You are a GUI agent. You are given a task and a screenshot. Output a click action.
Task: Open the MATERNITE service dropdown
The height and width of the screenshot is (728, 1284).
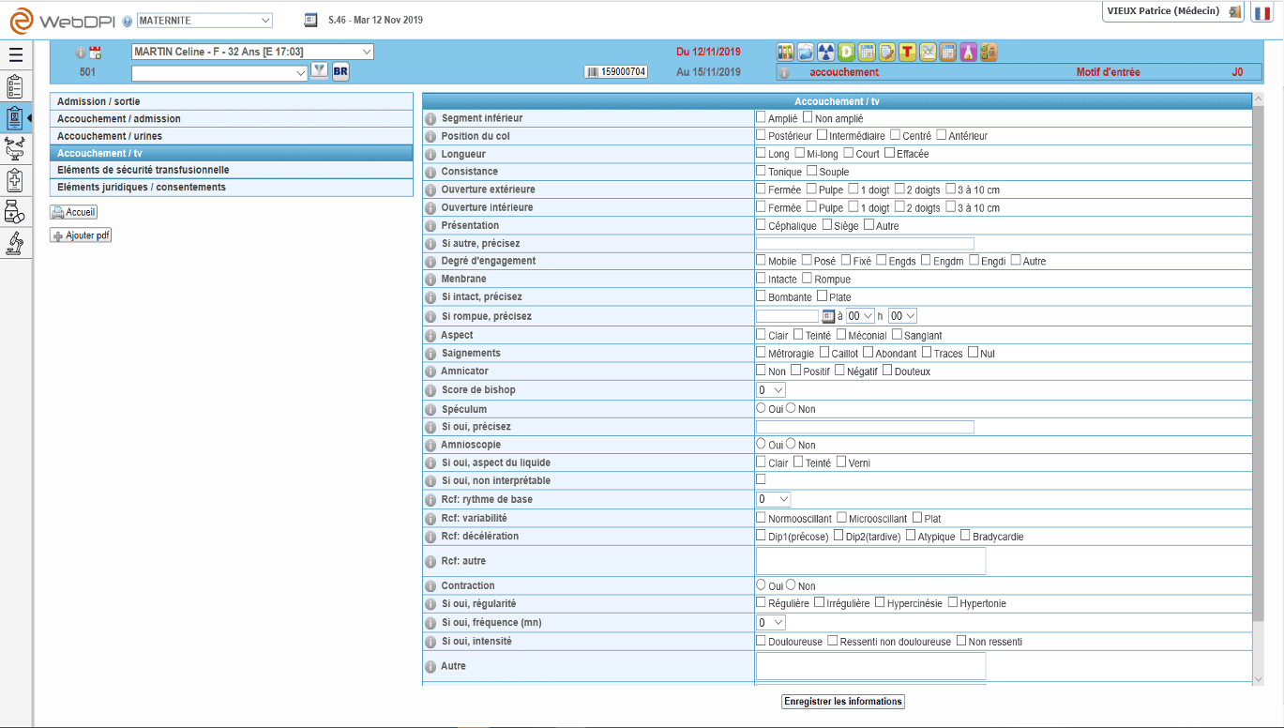tap(204, 20)
